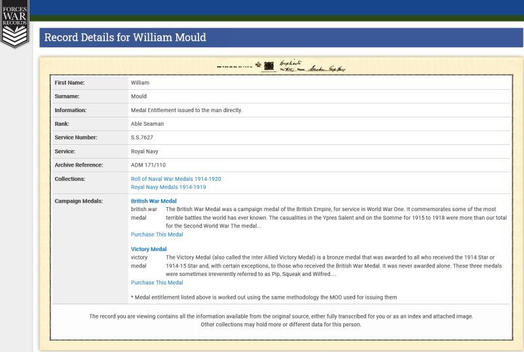Click the Forces War Records logo

14,24
